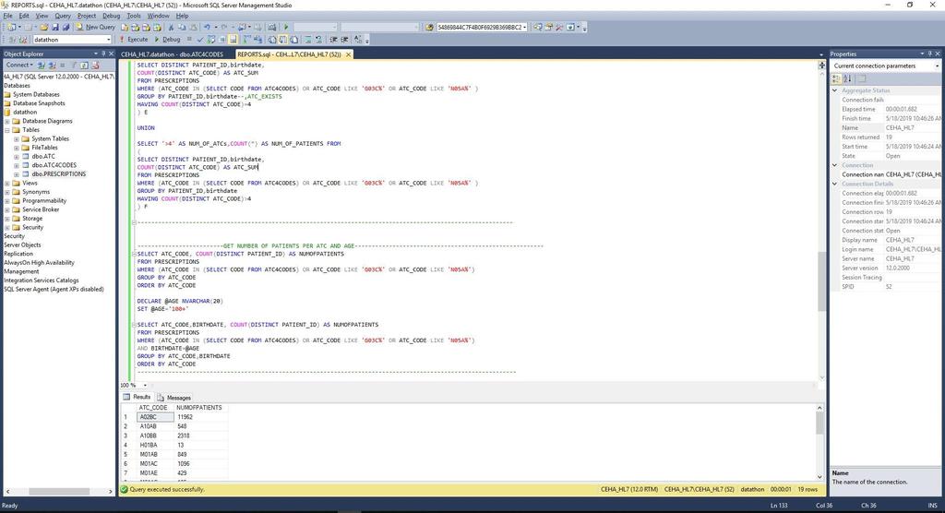Switch to CEHA_HL7.datathon - dbo.ATC4CODES tab

pyautogui.click(x=173, y=54)
